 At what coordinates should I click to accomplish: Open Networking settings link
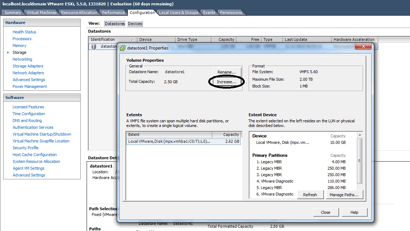(x=22, y=59)
